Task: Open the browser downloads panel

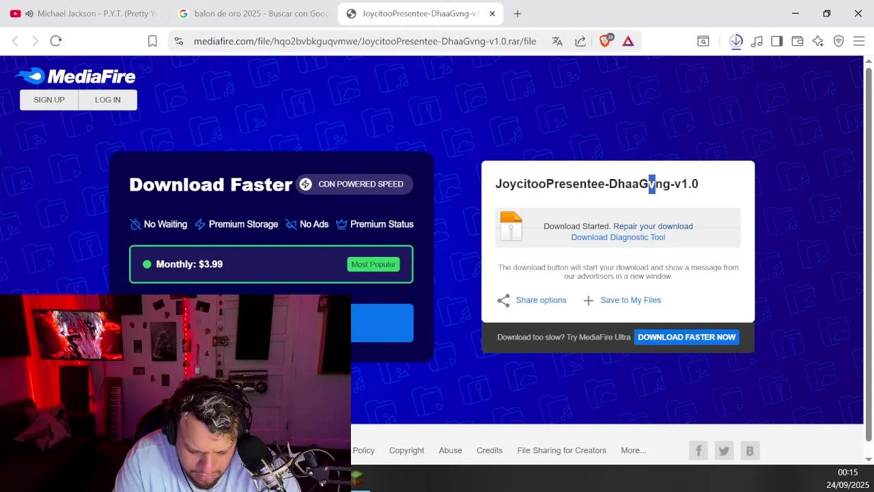Action: [736, 41]
